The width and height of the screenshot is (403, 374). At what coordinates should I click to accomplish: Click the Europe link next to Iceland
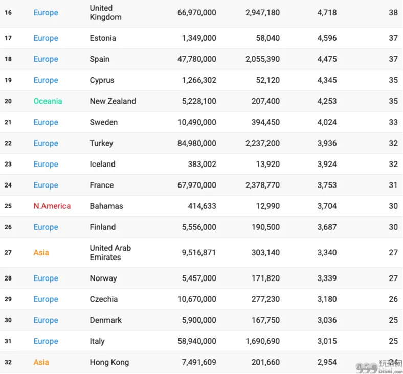(x=46, y=164)
